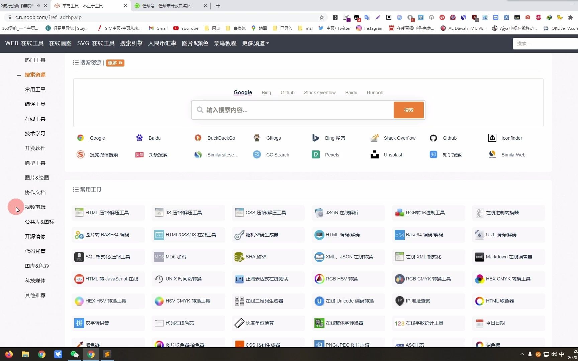Open the 在线画图 nav item

(x=60, y=43)
